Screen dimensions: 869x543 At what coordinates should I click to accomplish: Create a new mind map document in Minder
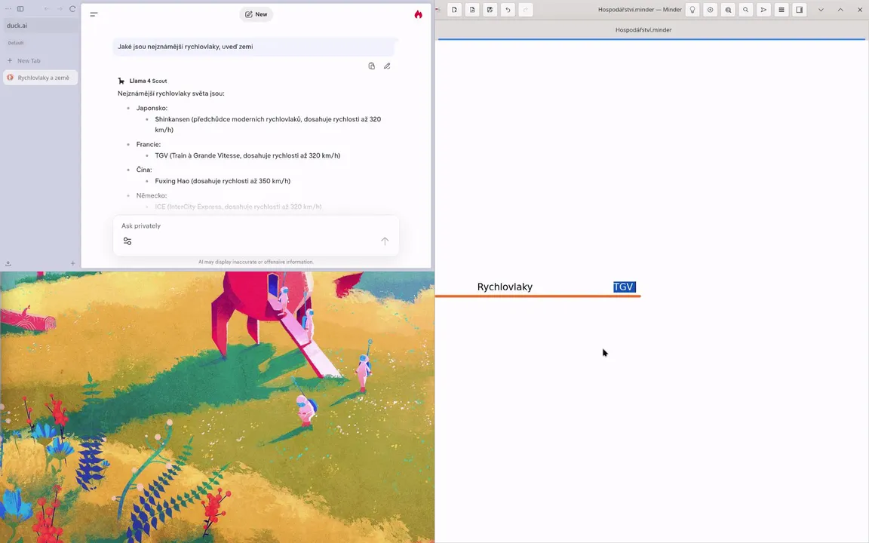pyautogui.click(x=454, y=10)
